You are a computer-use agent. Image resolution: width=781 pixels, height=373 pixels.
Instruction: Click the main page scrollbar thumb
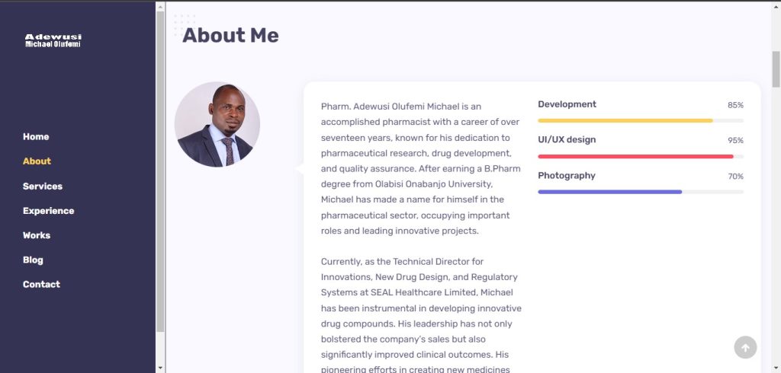tap(776, 69)
